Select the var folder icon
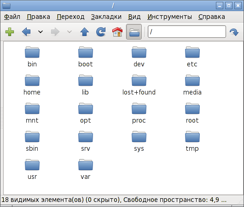 point(86,165)
